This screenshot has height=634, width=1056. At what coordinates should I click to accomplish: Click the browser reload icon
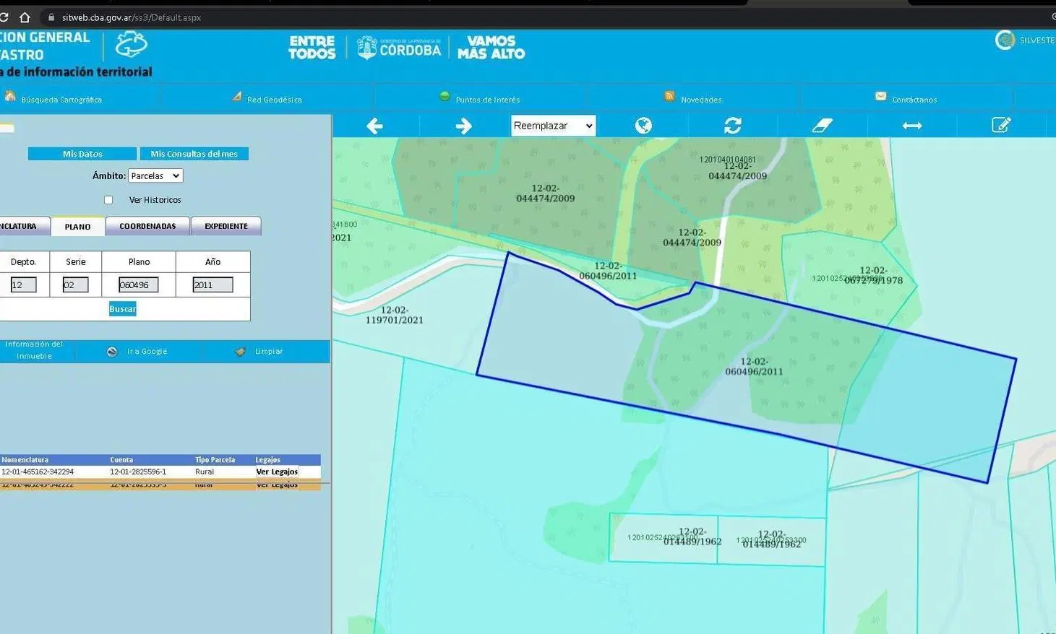[4, 17]
